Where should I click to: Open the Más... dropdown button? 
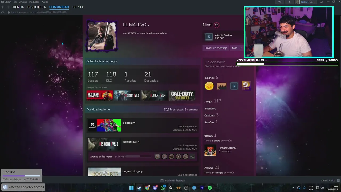coord(237,48)
